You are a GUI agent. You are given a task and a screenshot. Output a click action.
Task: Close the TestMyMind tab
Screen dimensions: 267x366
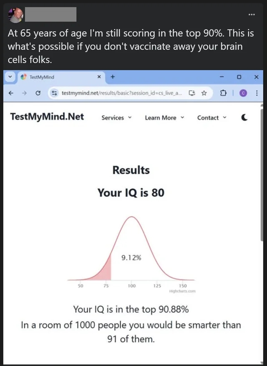point(99,76)
